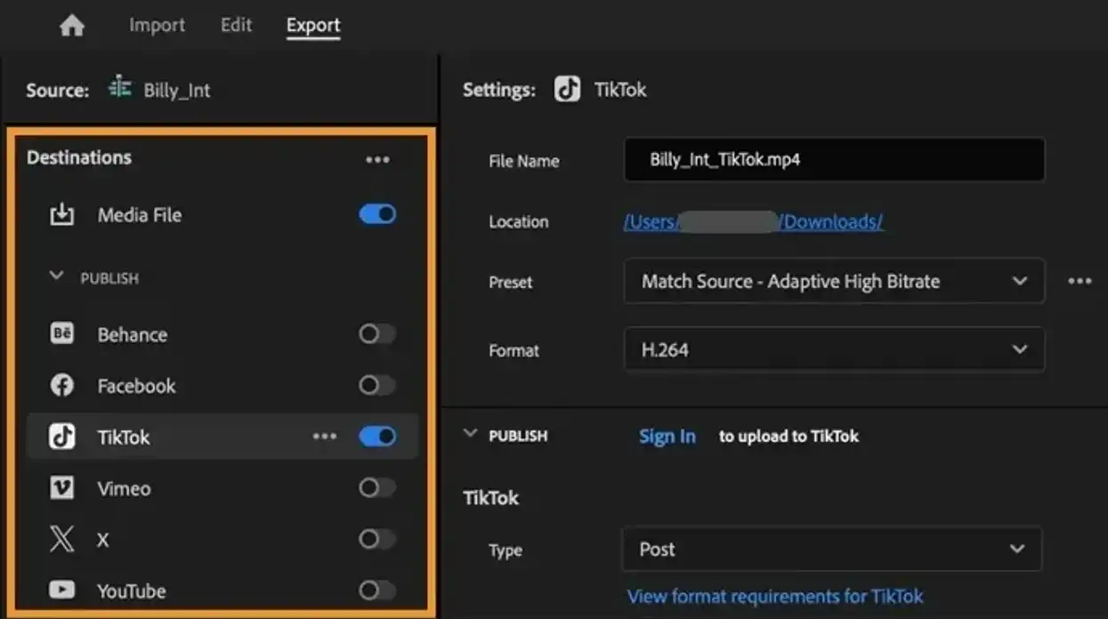Open the Destinations panel three-dot options
The height and width of the screenshot is (619, 1108).
pos(377,159)
